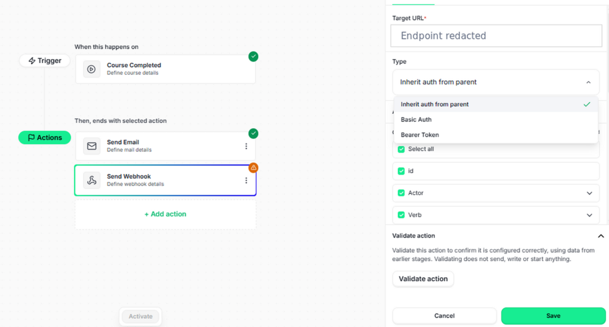Click the green checkmark on Course Completed

click(x=253, y=56)
